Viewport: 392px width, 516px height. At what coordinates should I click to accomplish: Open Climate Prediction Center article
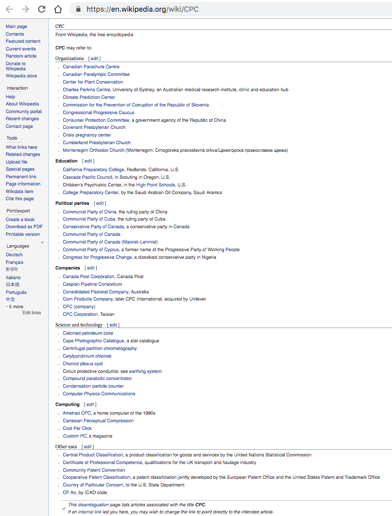pyautogui.click(x=89, y=97)
